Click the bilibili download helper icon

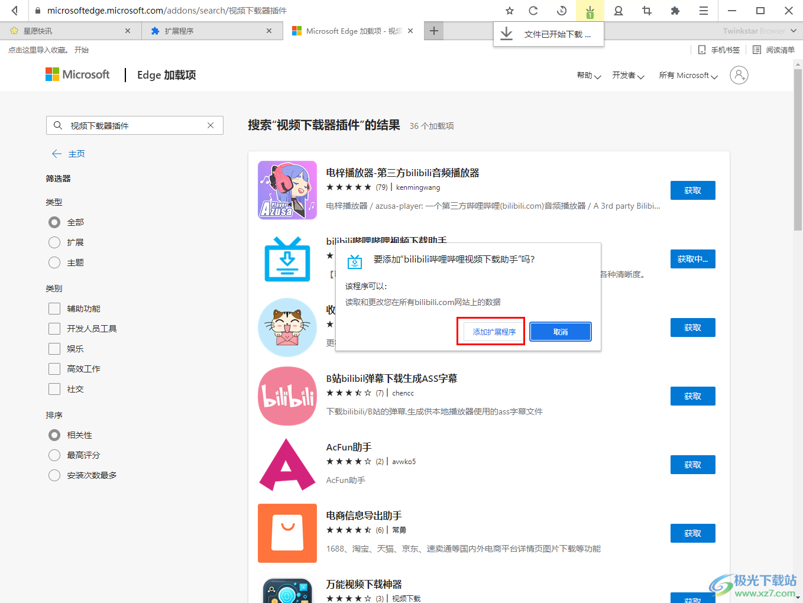(x=287, y=259)
